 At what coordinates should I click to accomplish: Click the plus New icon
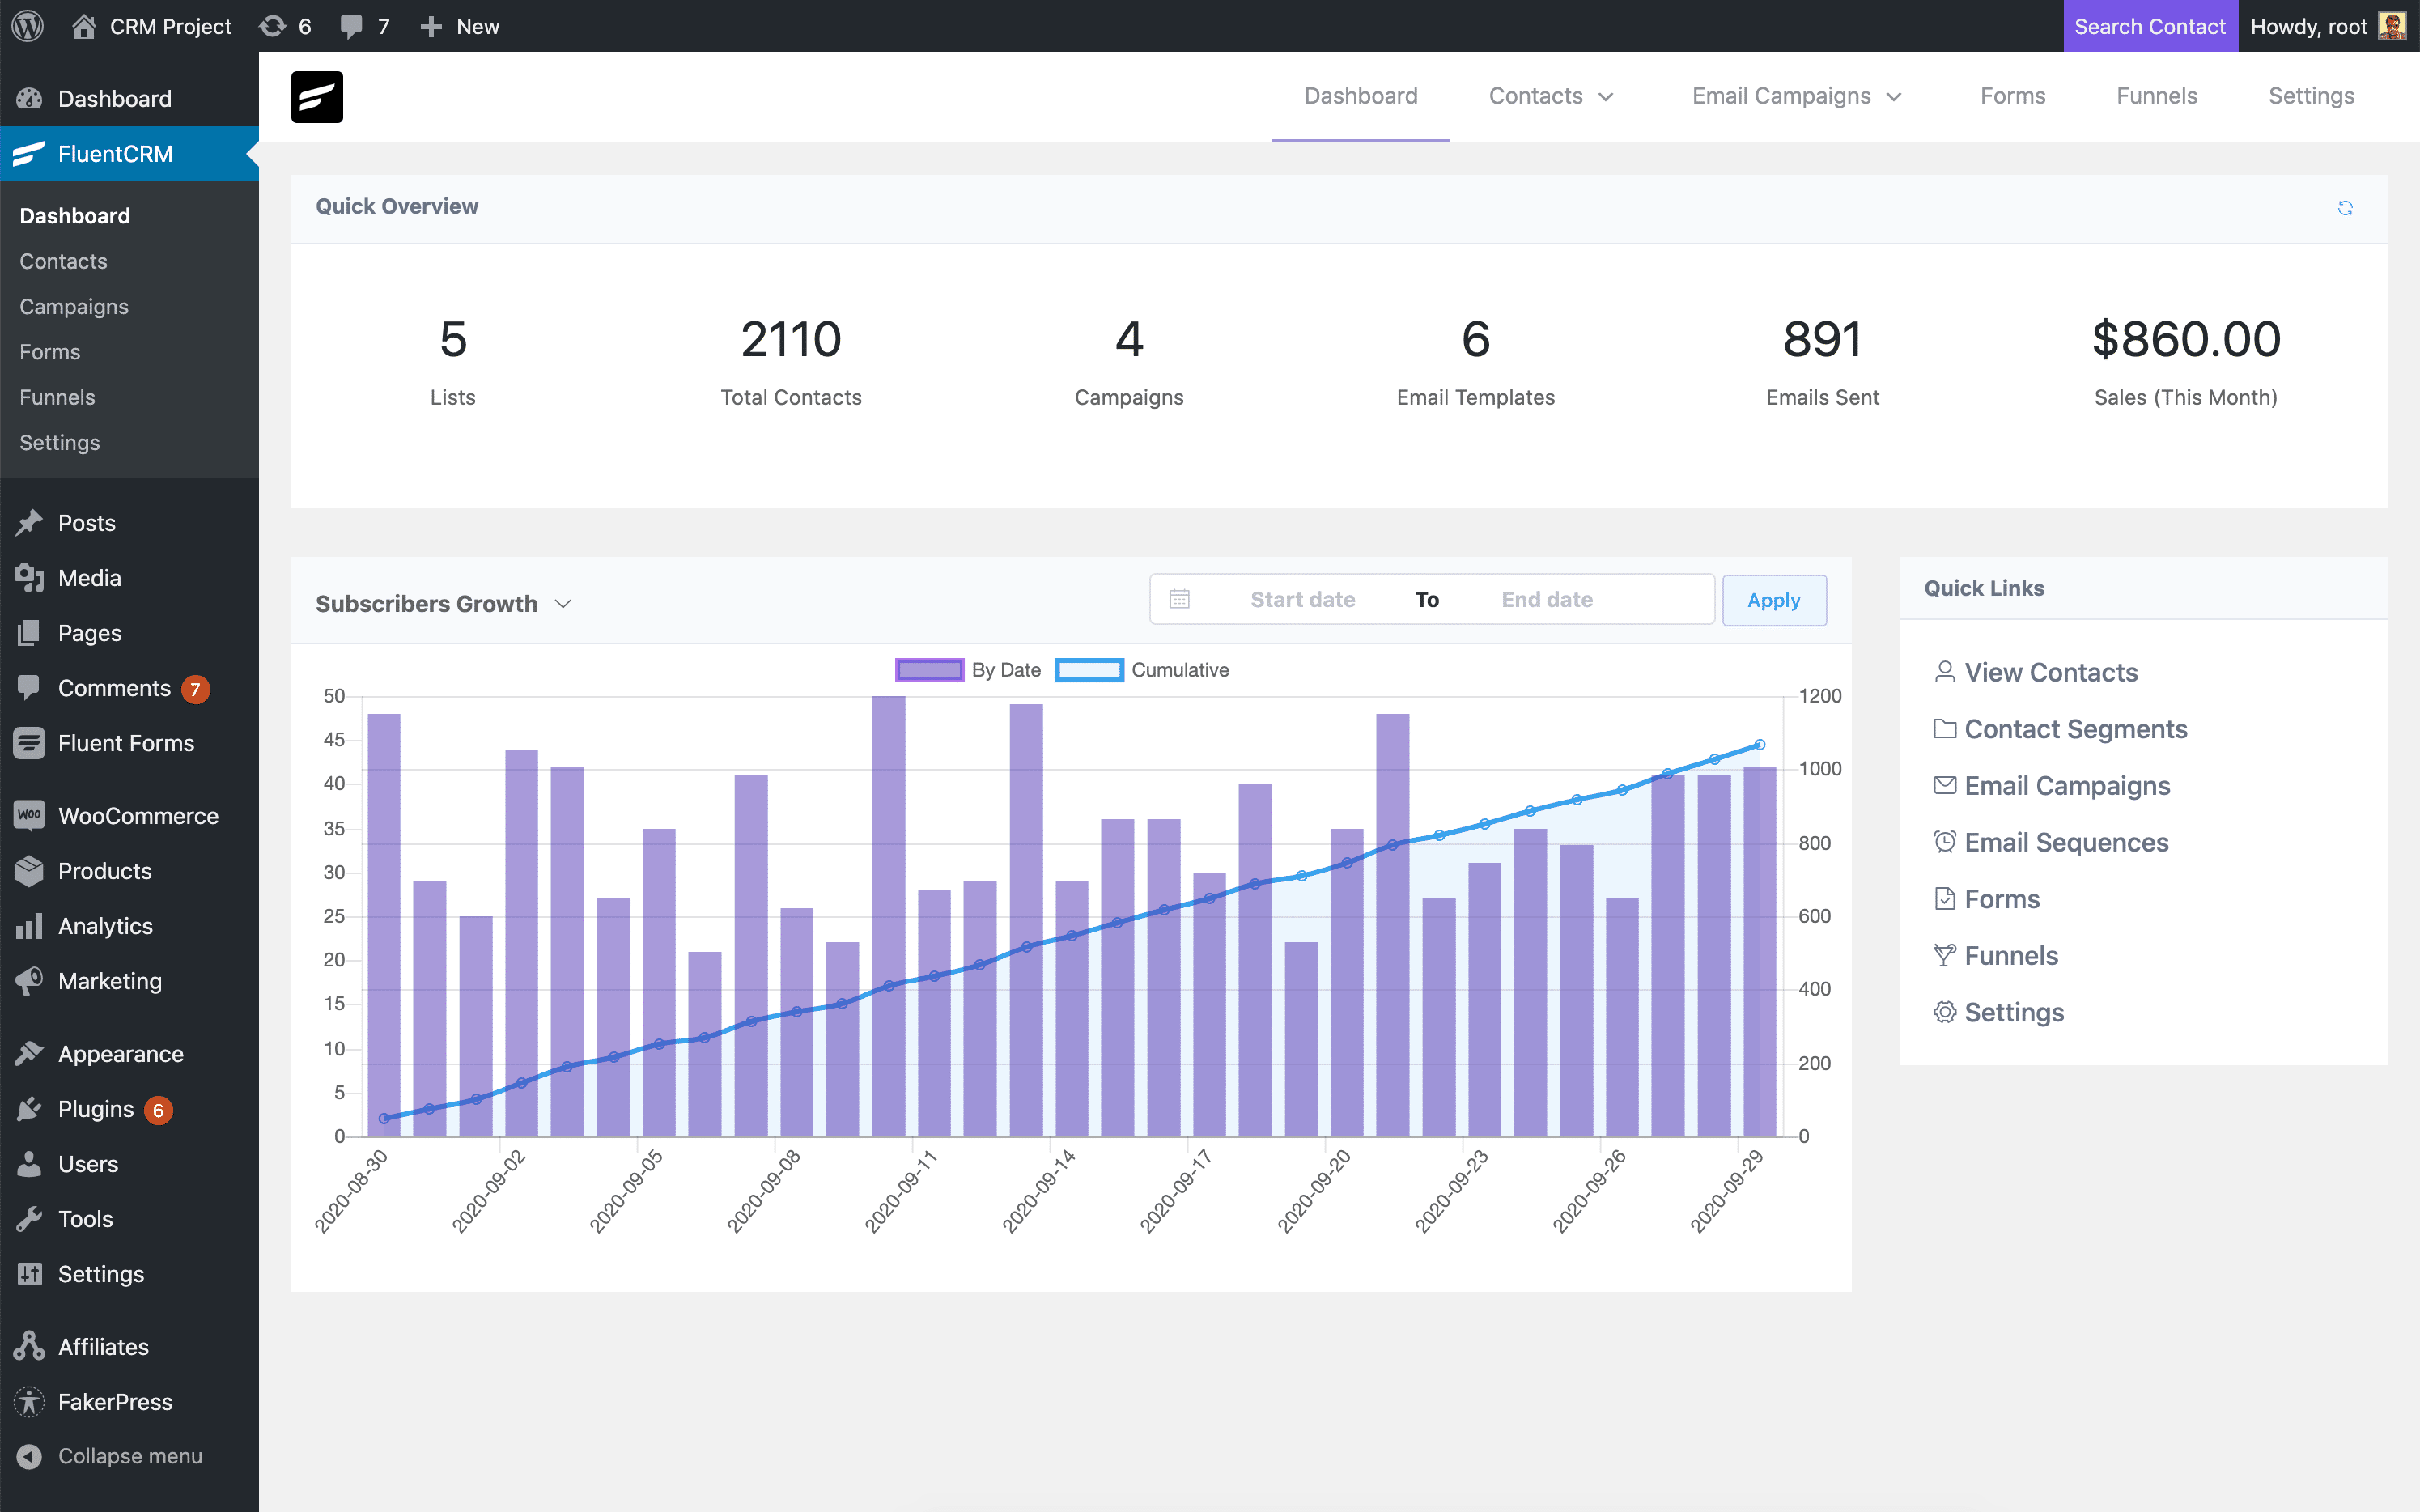(431, 27)
